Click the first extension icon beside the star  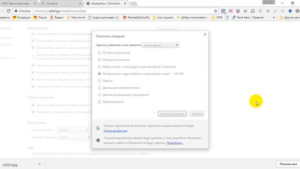(x=223, y=11)
